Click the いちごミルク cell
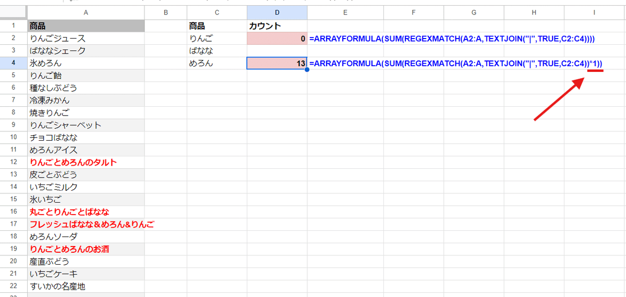Image resolution: width=626 pixels, height=297 pixels. (x=86, y=187)
